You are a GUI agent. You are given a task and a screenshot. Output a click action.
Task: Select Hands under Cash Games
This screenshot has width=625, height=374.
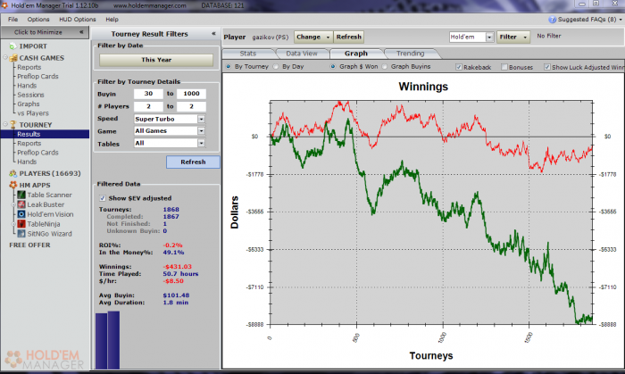[27, 86]
